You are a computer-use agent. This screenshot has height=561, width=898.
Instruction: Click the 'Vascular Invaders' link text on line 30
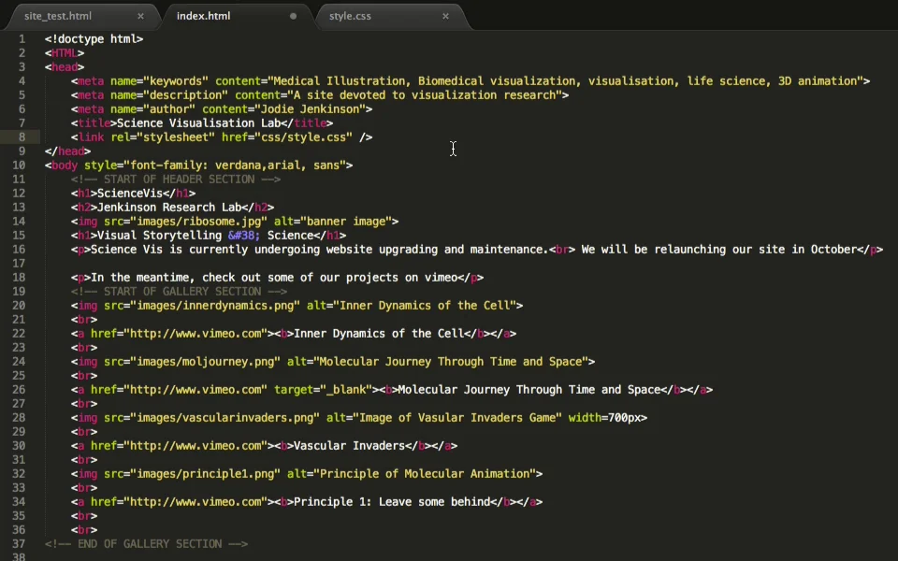pos(349,446)
